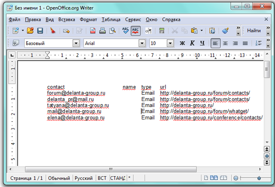The width and height of the screenshot is (275, 187).
Task: Open the Вид menu
Action: point(50,19)
